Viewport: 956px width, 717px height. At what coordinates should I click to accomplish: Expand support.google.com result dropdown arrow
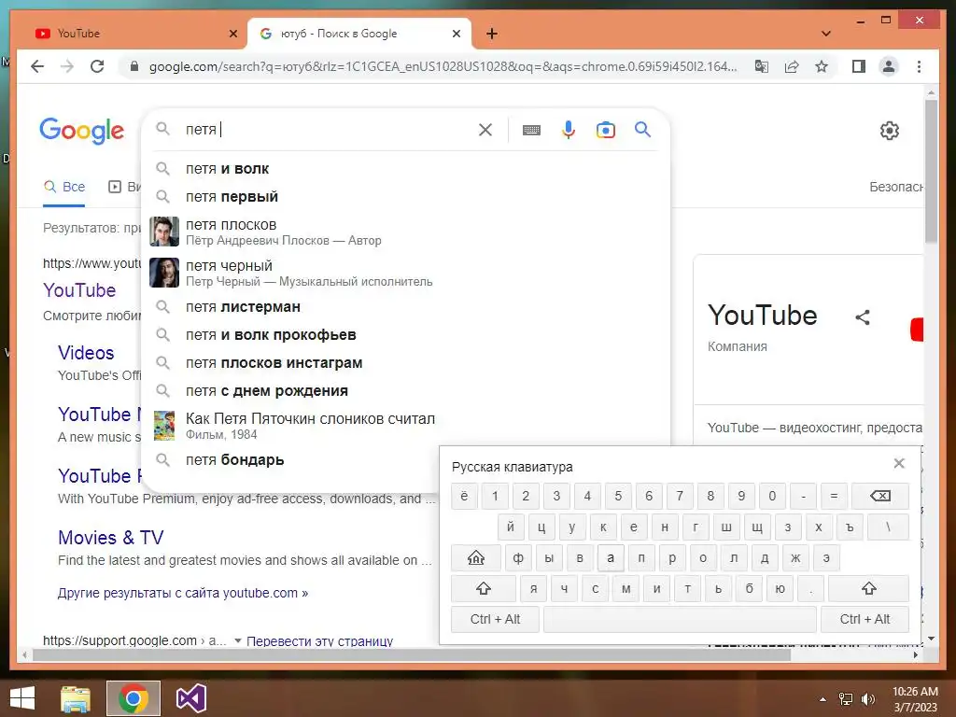pos(238,640)
